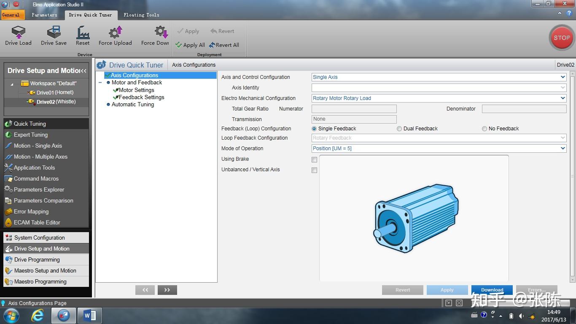The image size is (576, 324).
Task: Select Drive01 (Hornet) in workspace tree
Action: tap(55, 92)
